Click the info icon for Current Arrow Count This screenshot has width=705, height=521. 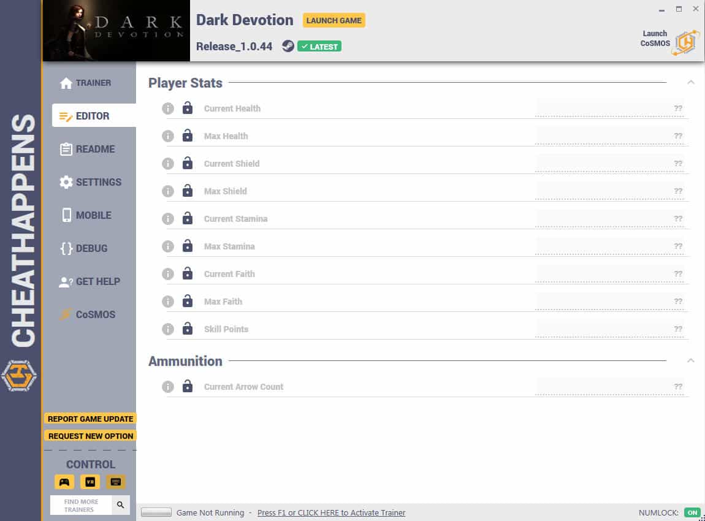click(x=168, y=387)
